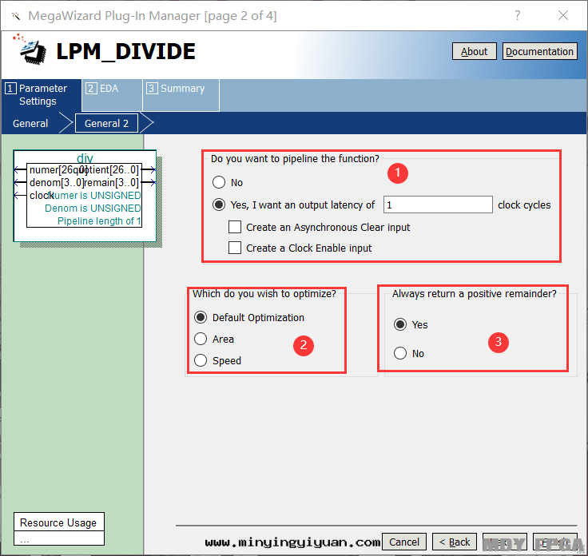Enable Create a Clock Enable input
Image resolution: width=588 pixels, height=556 pixels.
[235, 248]
